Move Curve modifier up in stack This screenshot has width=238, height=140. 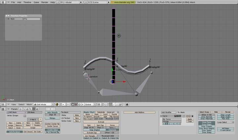187,116
